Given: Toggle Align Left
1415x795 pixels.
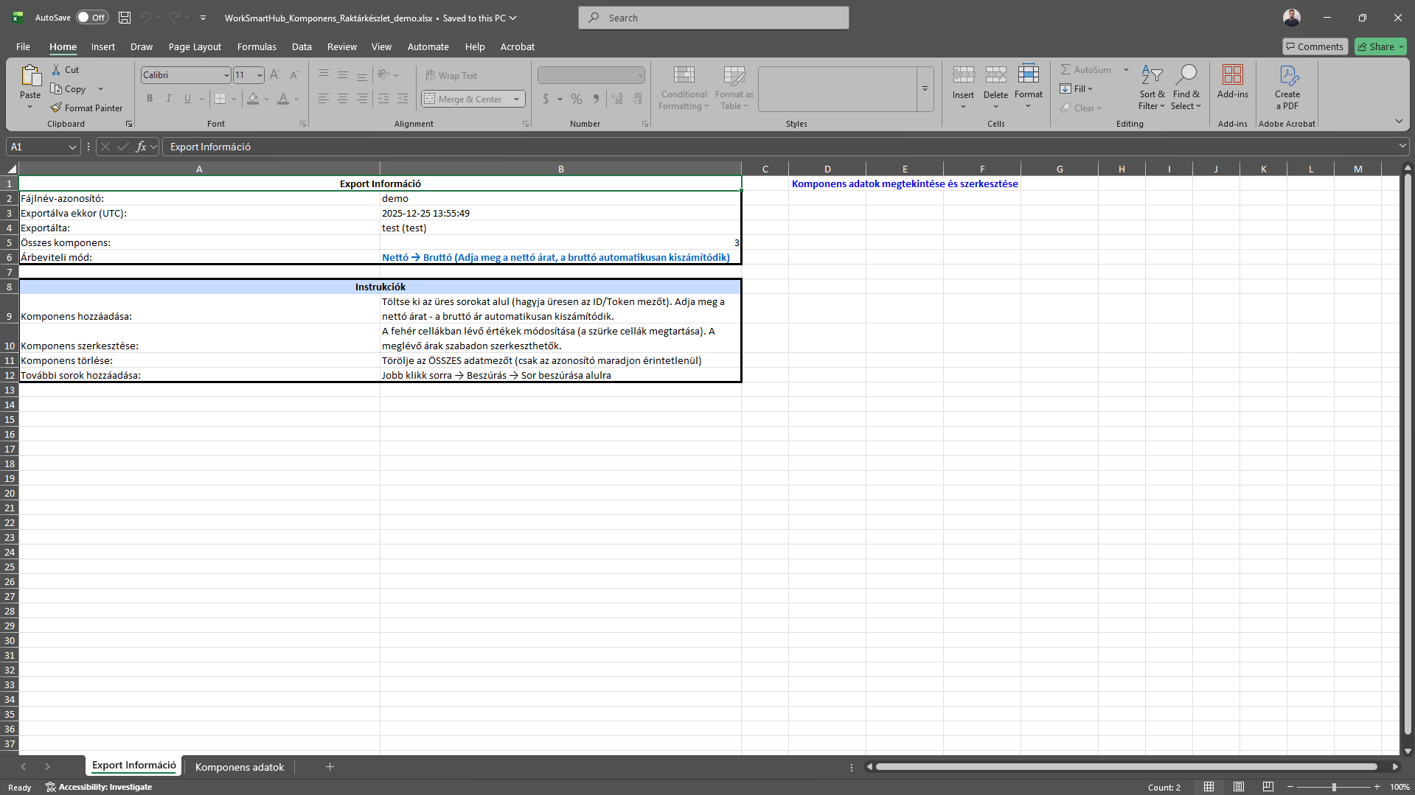Looking at the screenshot, I should click(324, 99).
